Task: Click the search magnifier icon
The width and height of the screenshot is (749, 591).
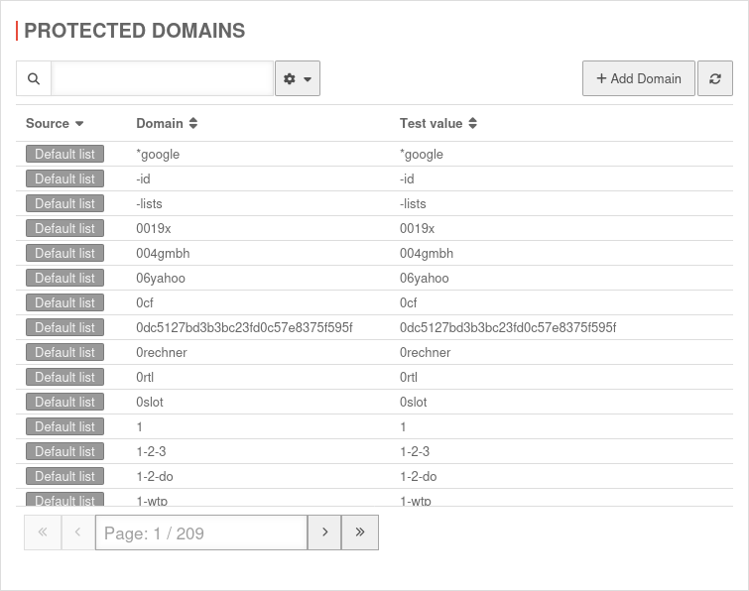Action: [x=34, y=78]
